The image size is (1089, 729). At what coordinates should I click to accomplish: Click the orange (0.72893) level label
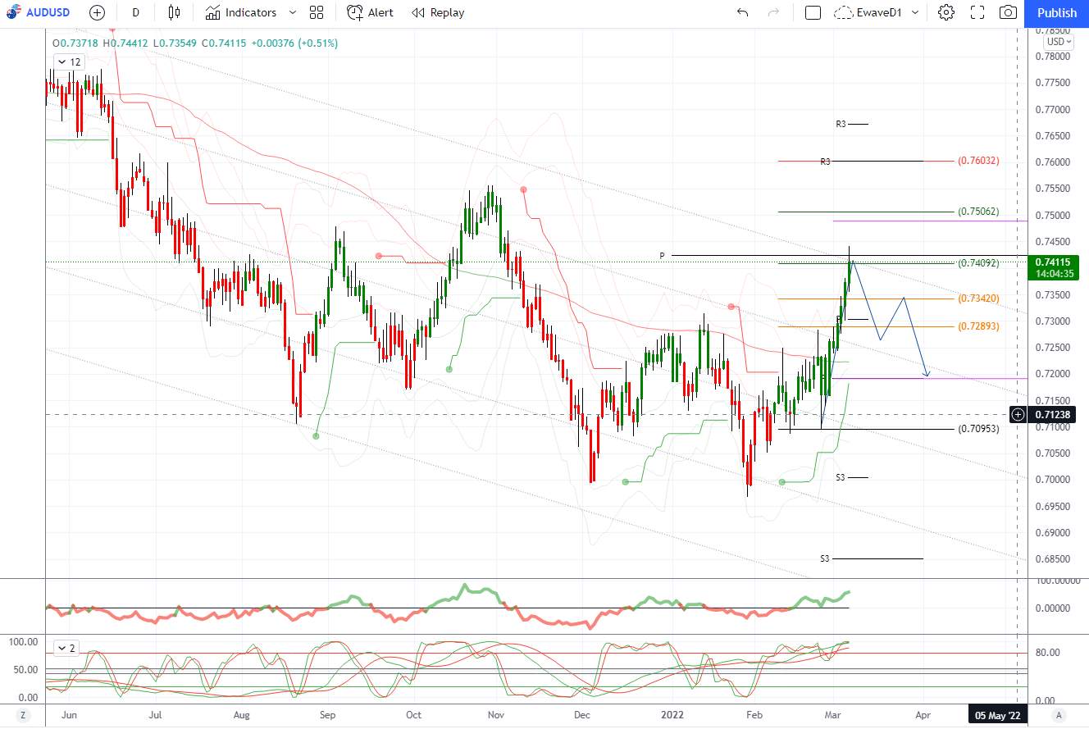(977, 326)
